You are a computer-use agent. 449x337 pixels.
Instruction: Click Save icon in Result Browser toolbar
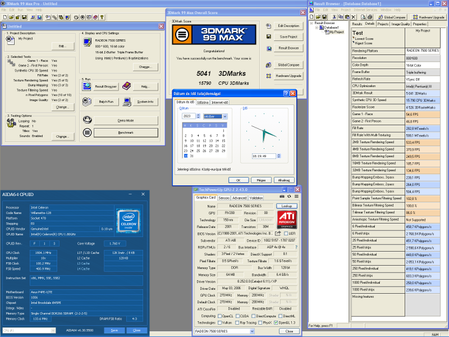[324, 17]
